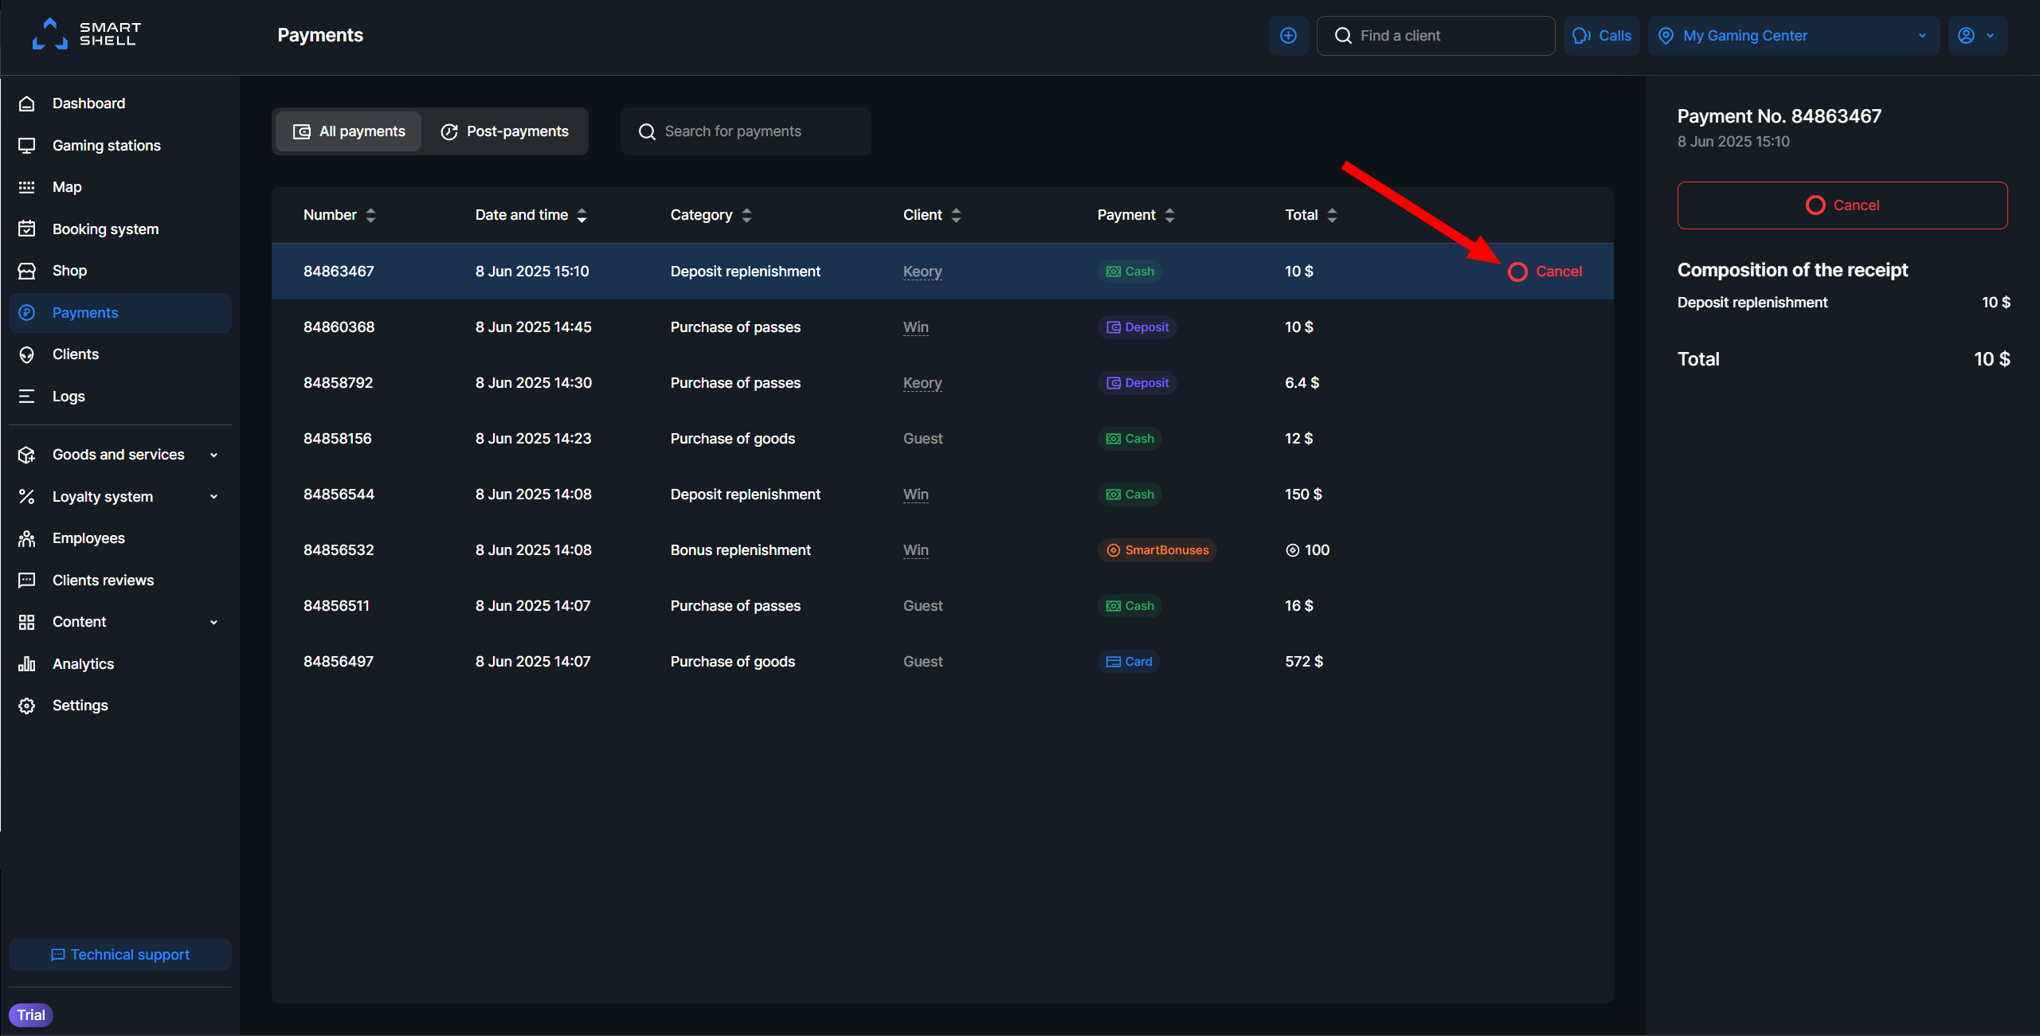Viewport: 2040px width, 1036px height.
Task: Click SmartBonuses badge on payment 84856532
Action: pos(1157,550)
